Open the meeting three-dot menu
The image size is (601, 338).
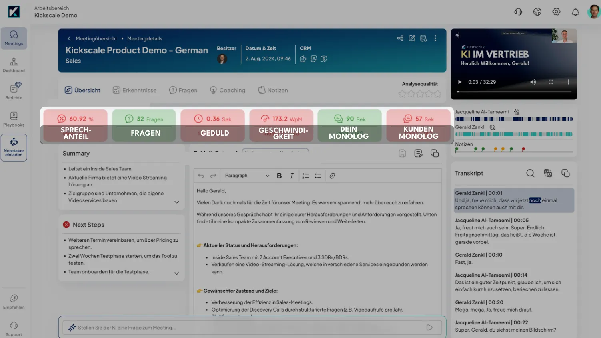(x=435, y=38)
